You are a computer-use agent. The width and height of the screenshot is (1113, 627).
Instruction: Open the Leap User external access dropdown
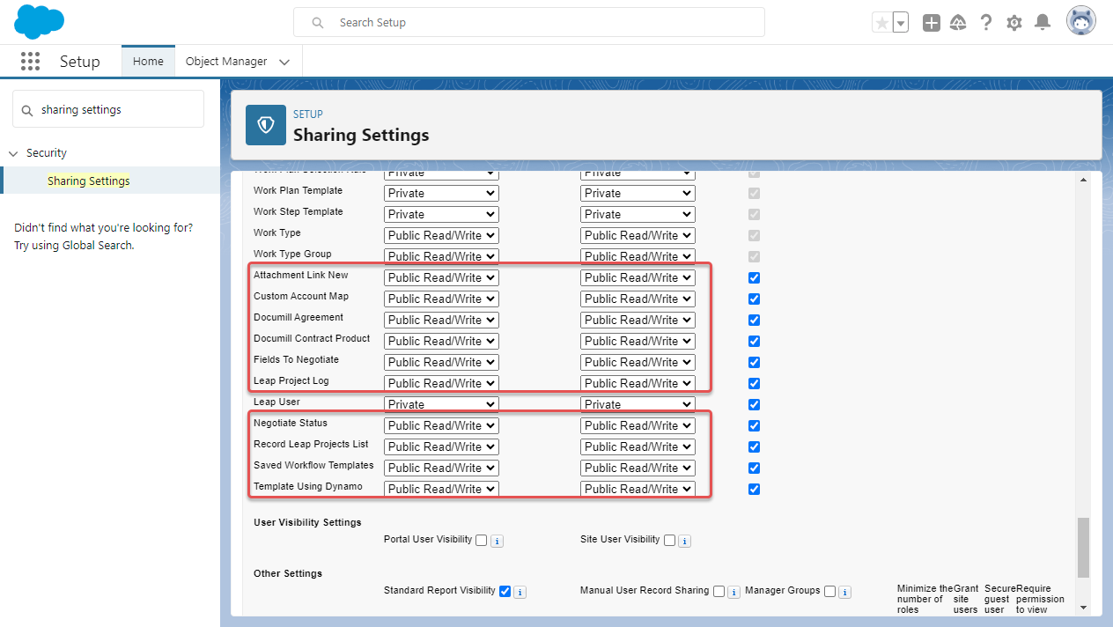coord(637,403)
